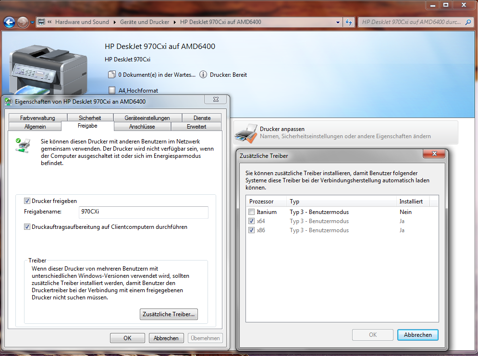The image size is (478, 356).
Task: Click the refresh button next to address bar
Action: coord(349,22)
